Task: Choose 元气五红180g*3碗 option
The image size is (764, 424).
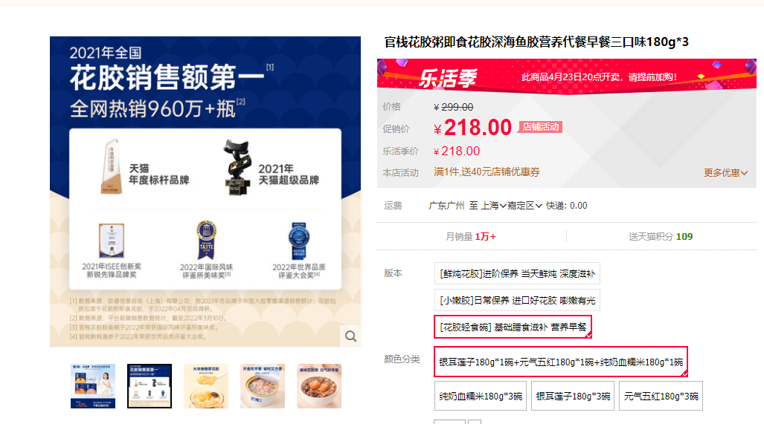Action: pos(661,396)
